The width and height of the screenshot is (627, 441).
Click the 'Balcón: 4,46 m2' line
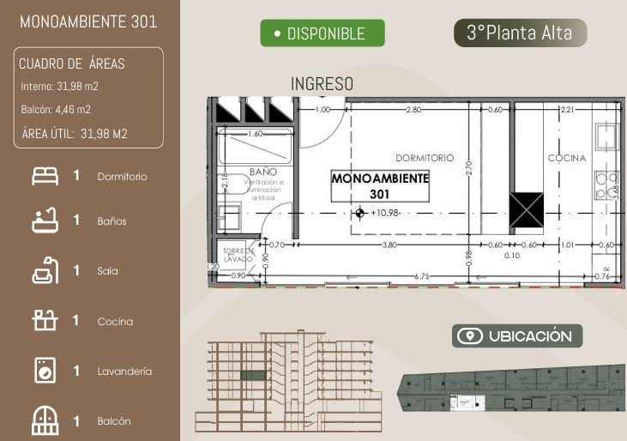(56, 110)
